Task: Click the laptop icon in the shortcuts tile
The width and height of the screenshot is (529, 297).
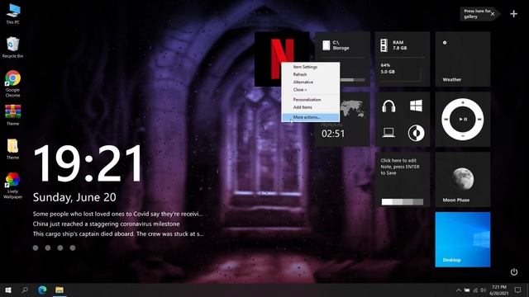Action: pos(388,132)
